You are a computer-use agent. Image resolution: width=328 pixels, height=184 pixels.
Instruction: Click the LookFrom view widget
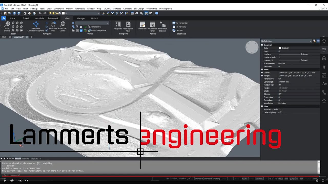tap(252, 47)
